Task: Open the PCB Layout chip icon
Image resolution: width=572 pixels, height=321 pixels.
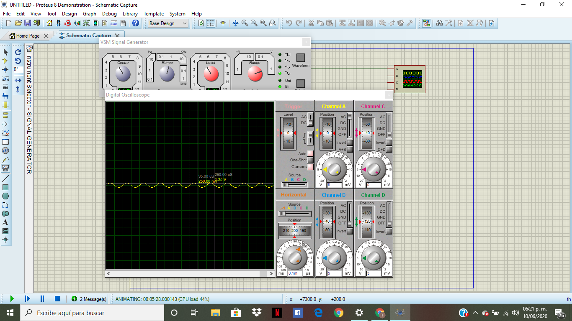Action: coord(68,23)
